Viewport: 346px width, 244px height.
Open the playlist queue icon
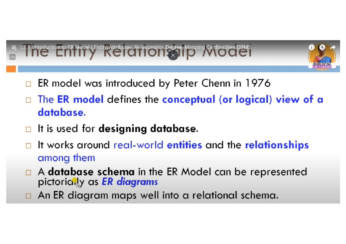coord(14,47)
